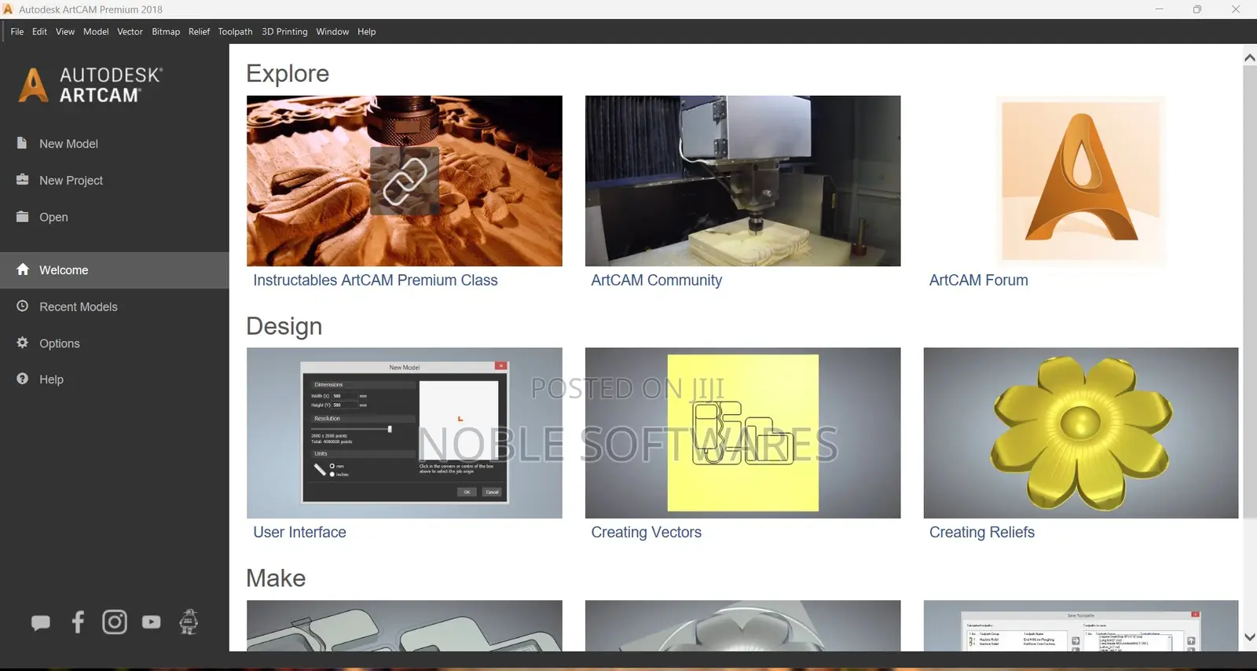Open the Relief menu
The width and height of the screenshot is (1257, 671).
pos(199,31)
